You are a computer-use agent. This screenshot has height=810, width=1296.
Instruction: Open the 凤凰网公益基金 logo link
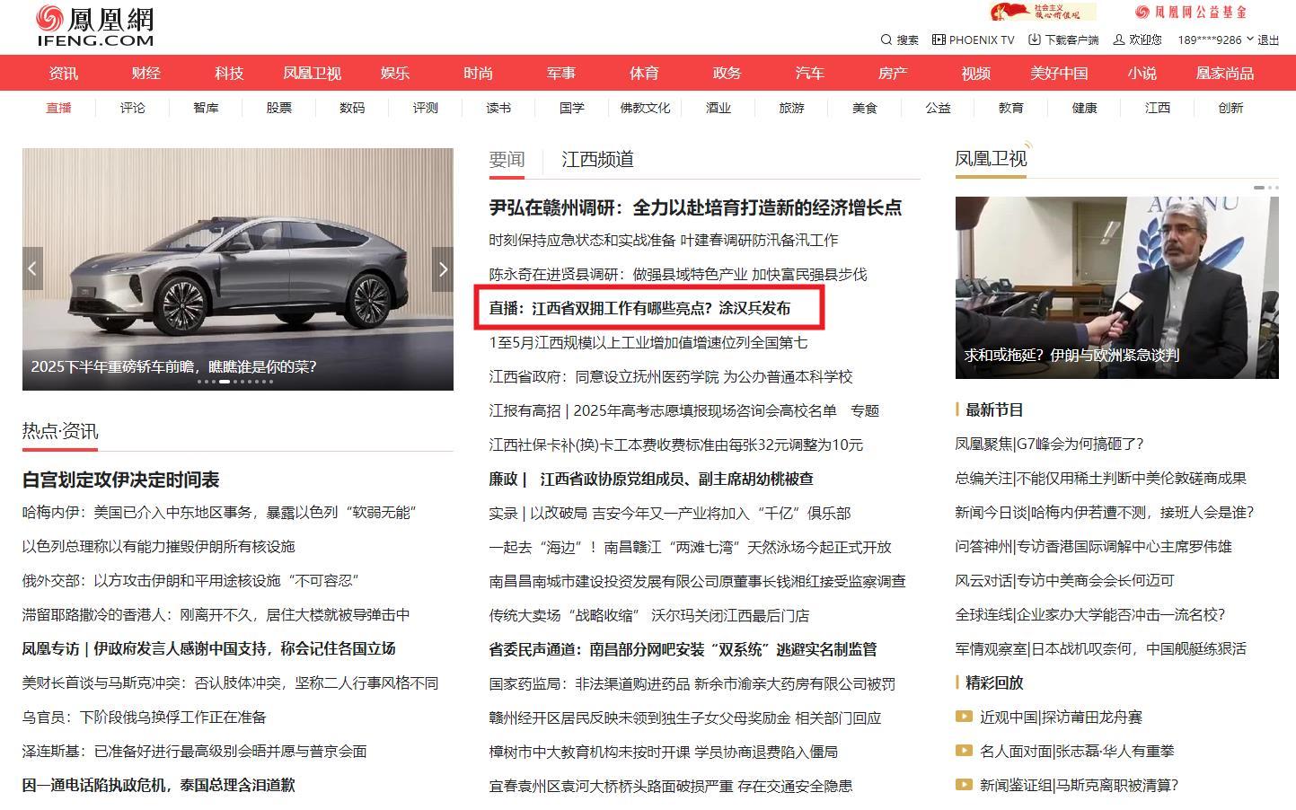1191,12
